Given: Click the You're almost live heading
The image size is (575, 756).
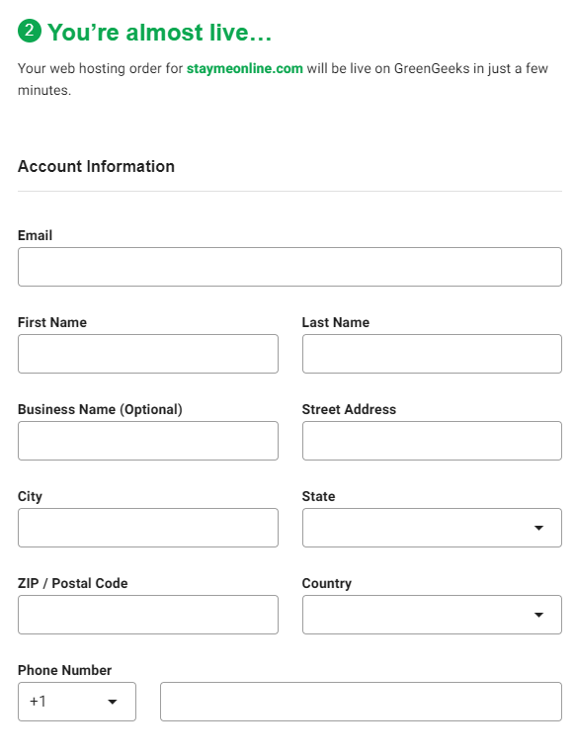Looking at the screenshot, I should 159,33.
